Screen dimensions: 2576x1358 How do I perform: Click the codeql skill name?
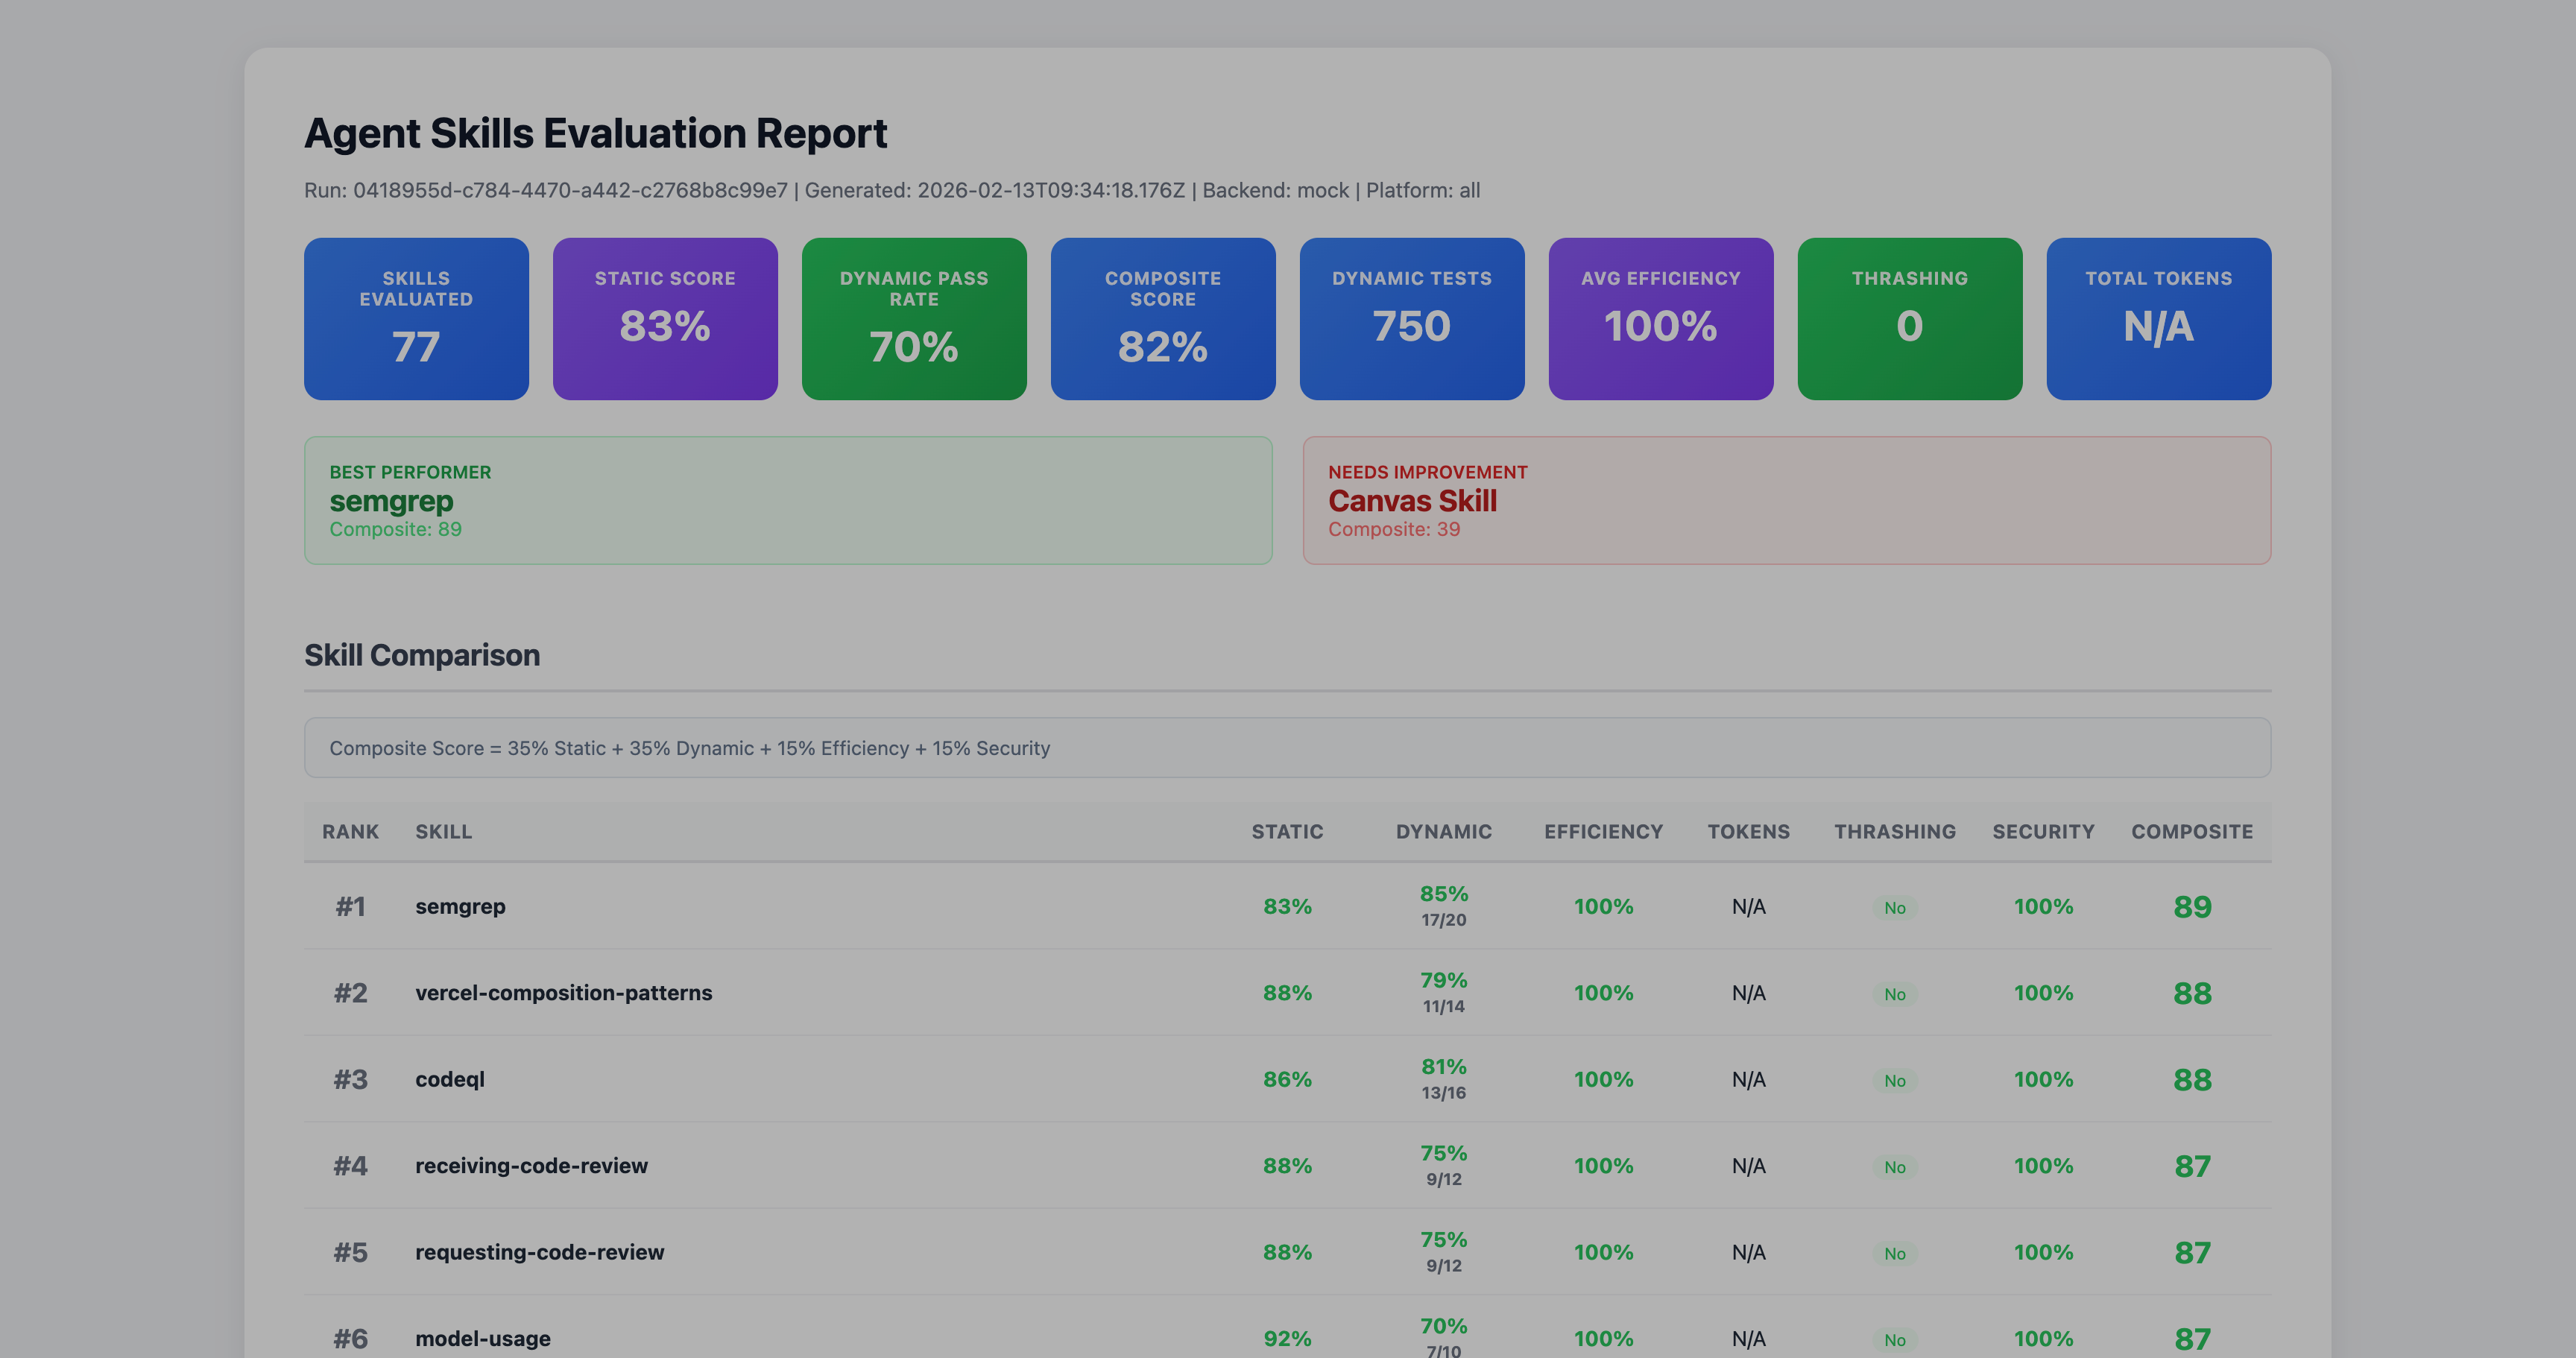tap(449, 1080)
